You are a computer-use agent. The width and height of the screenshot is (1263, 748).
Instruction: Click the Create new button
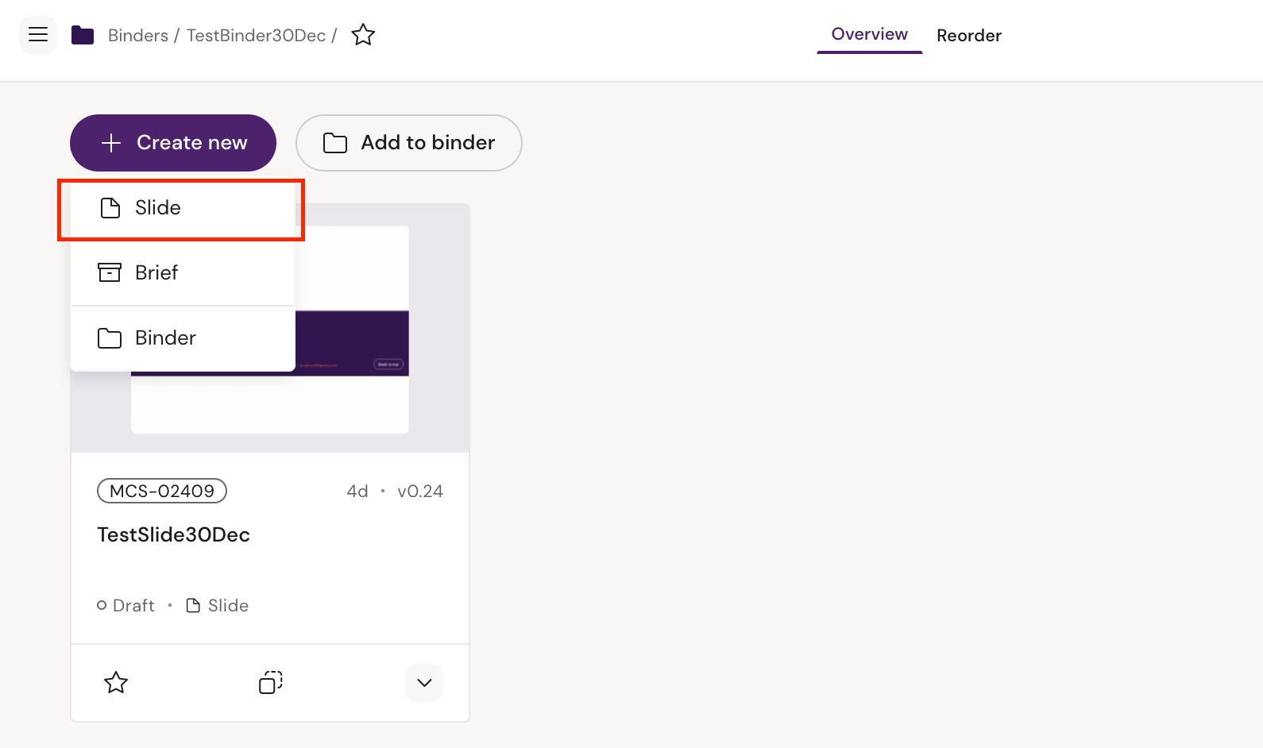tap(173, 143)
